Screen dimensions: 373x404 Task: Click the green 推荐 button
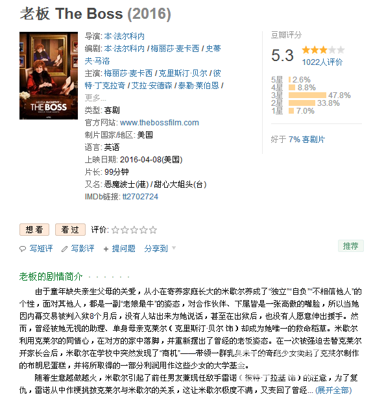coord(350,246)
